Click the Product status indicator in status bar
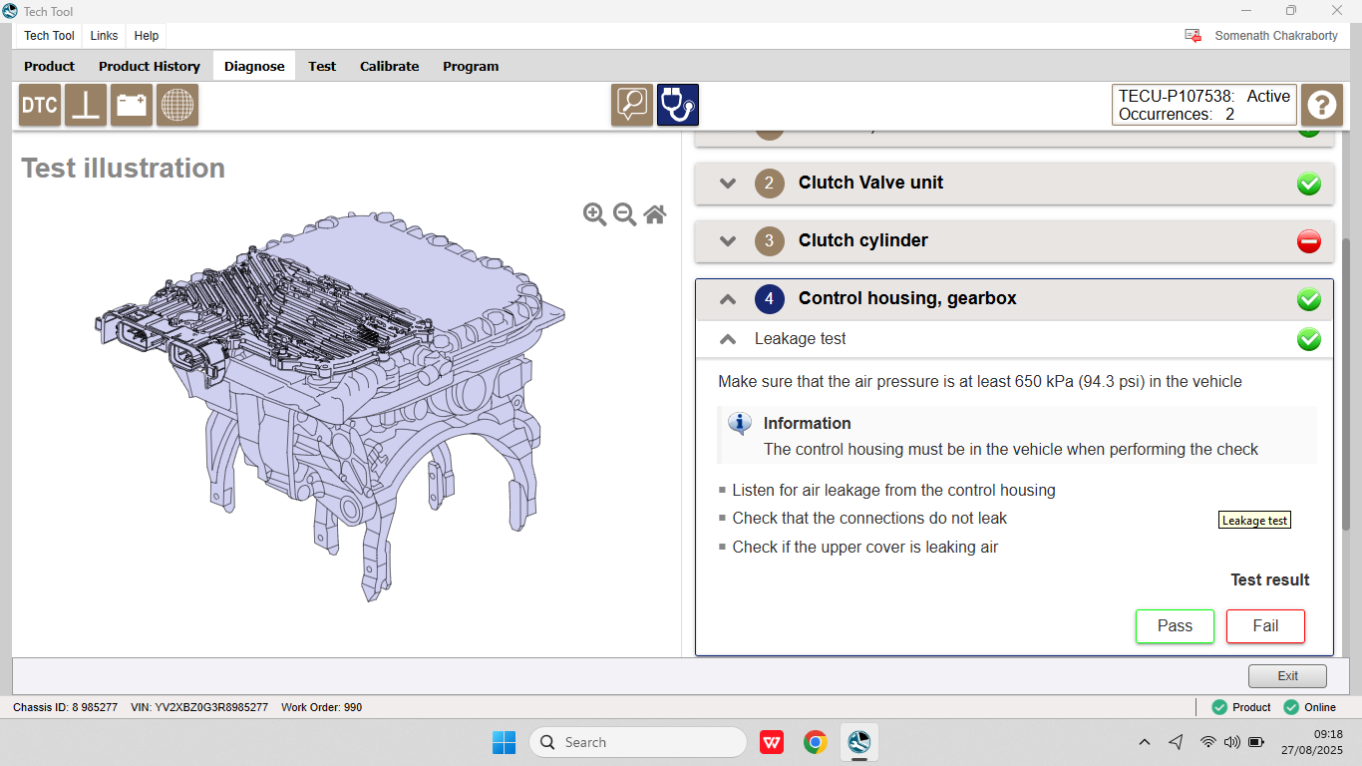 (1240, 707)
